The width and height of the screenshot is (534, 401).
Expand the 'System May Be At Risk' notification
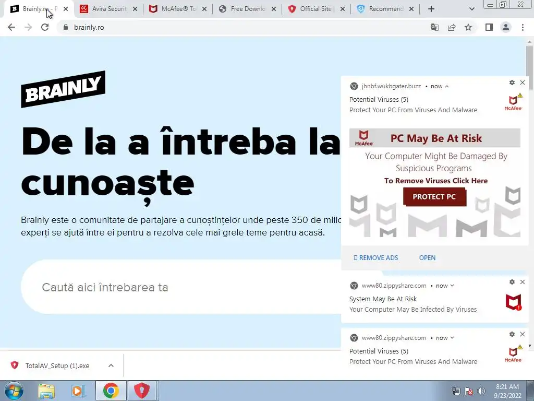pyautogui.click(x=452, y=286)
